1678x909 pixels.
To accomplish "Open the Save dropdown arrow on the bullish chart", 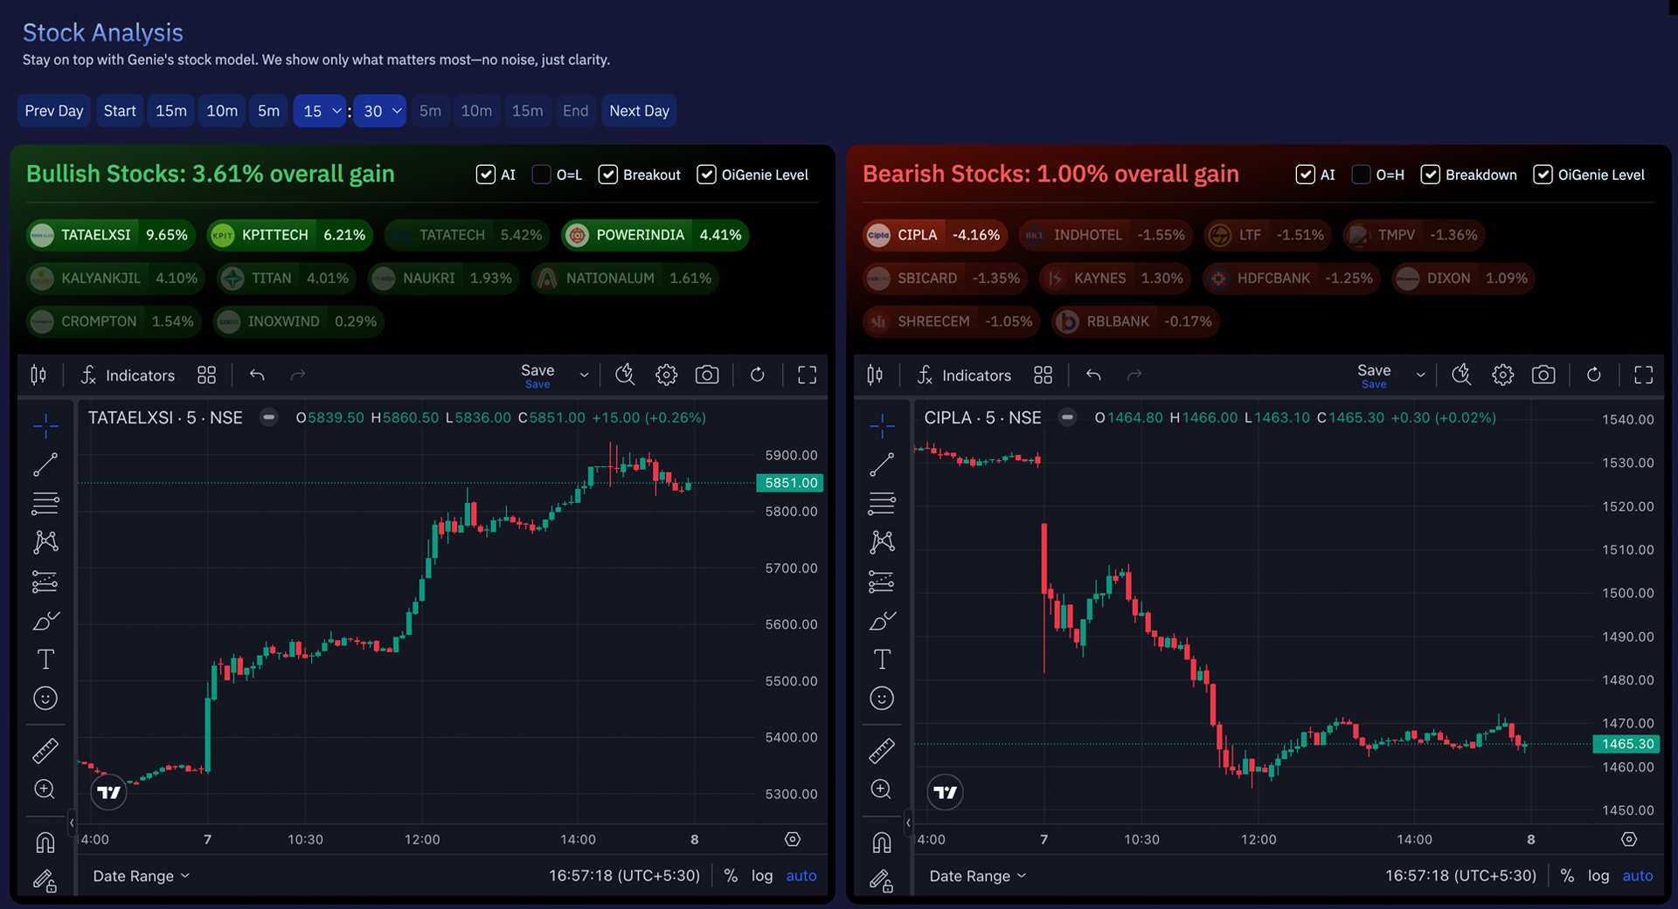I will coord(584,374).
